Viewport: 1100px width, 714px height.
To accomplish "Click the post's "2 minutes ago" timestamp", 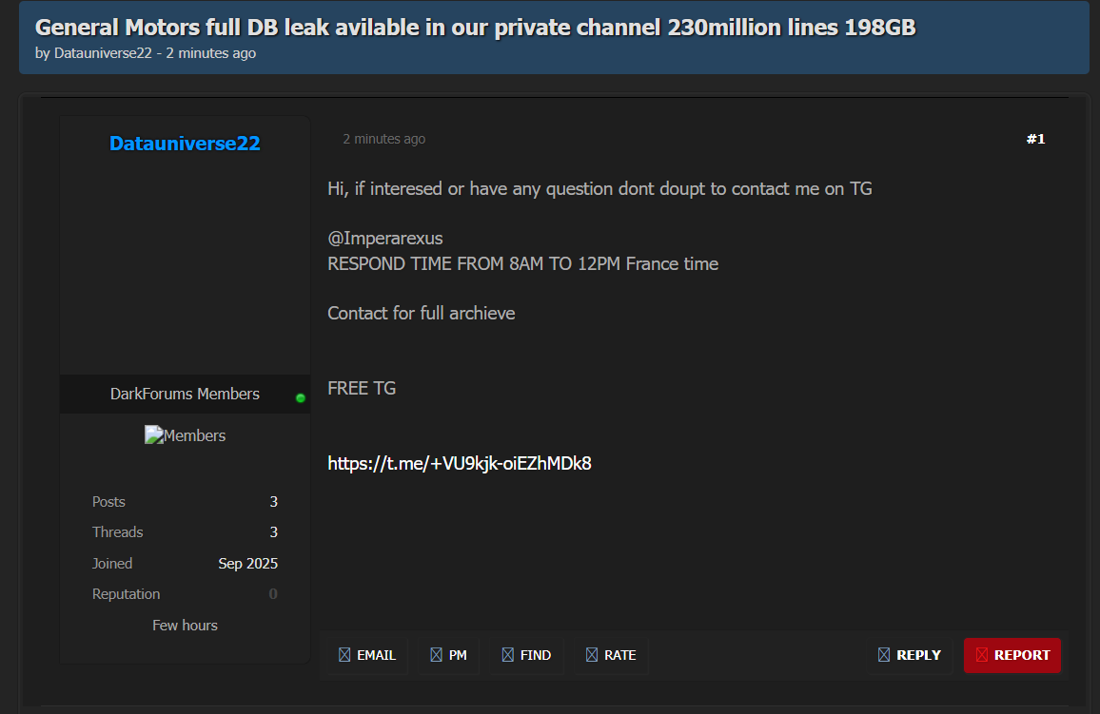I will click(x=383, y=139).
